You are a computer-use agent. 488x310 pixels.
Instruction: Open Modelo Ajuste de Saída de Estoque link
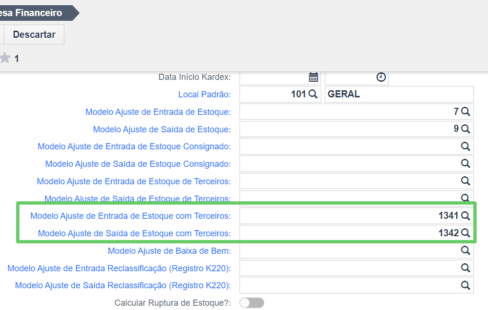pyautogui.click(x=162, y=129)
